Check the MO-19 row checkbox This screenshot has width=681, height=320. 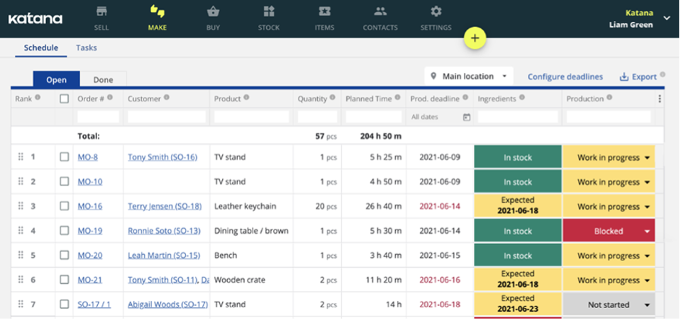coord(65,231)
